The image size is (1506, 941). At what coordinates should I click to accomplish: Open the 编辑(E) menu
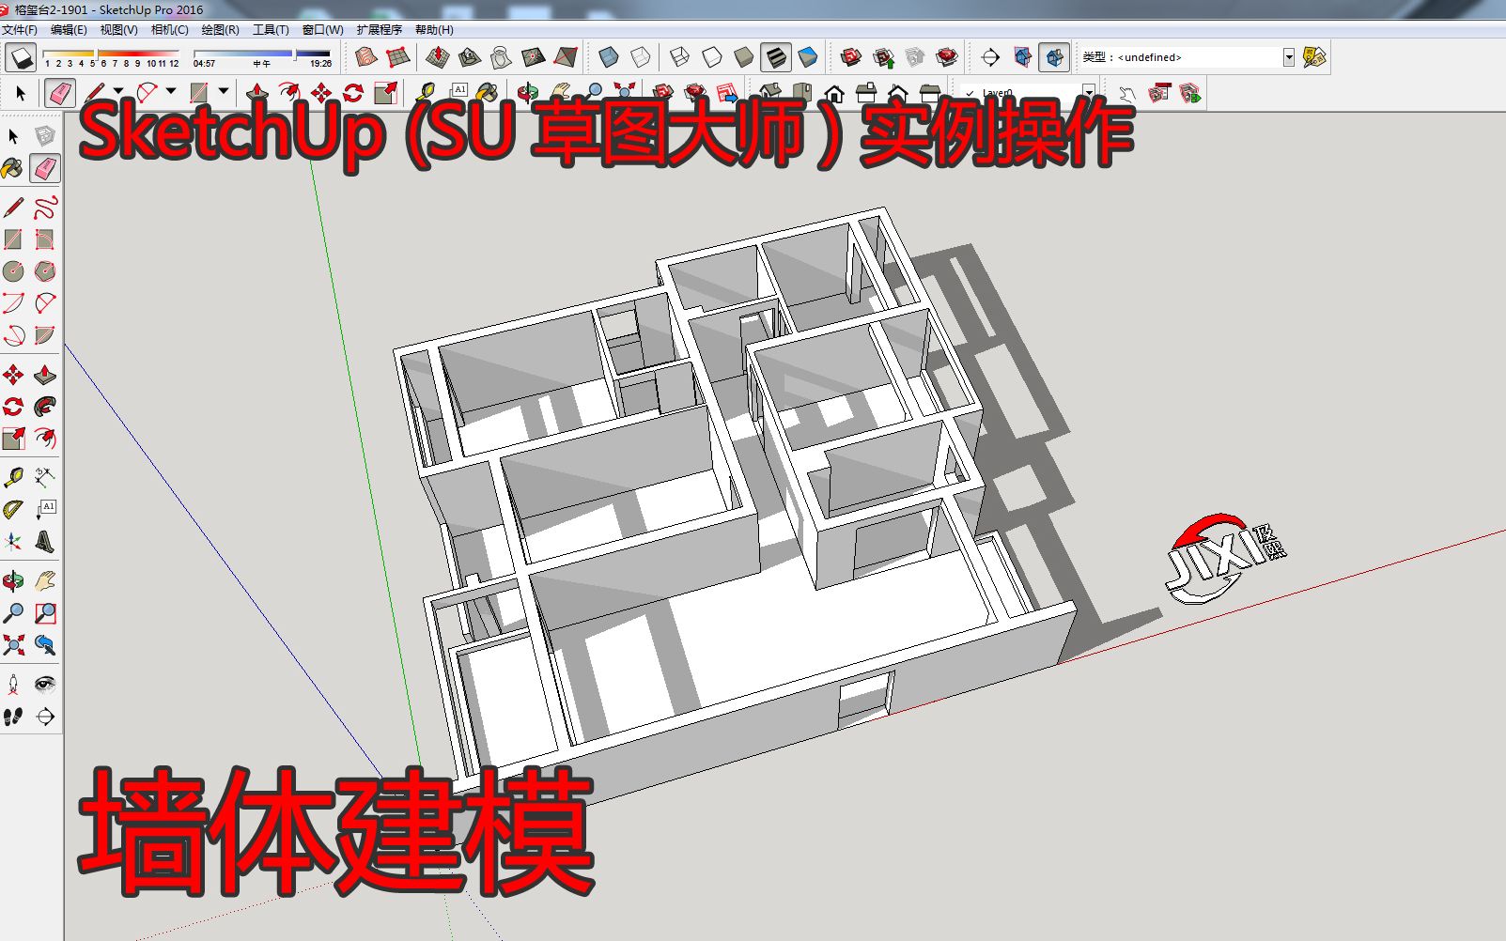[x=68, y=30]
